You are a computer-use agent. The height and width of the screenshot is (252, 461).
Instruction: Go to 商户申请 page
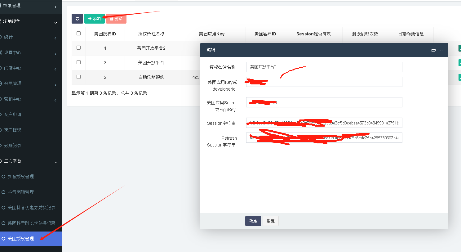tap(31, 115)
